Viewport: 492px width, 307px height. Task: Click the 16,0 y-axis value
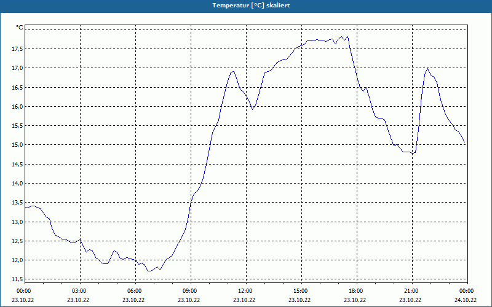17,106
